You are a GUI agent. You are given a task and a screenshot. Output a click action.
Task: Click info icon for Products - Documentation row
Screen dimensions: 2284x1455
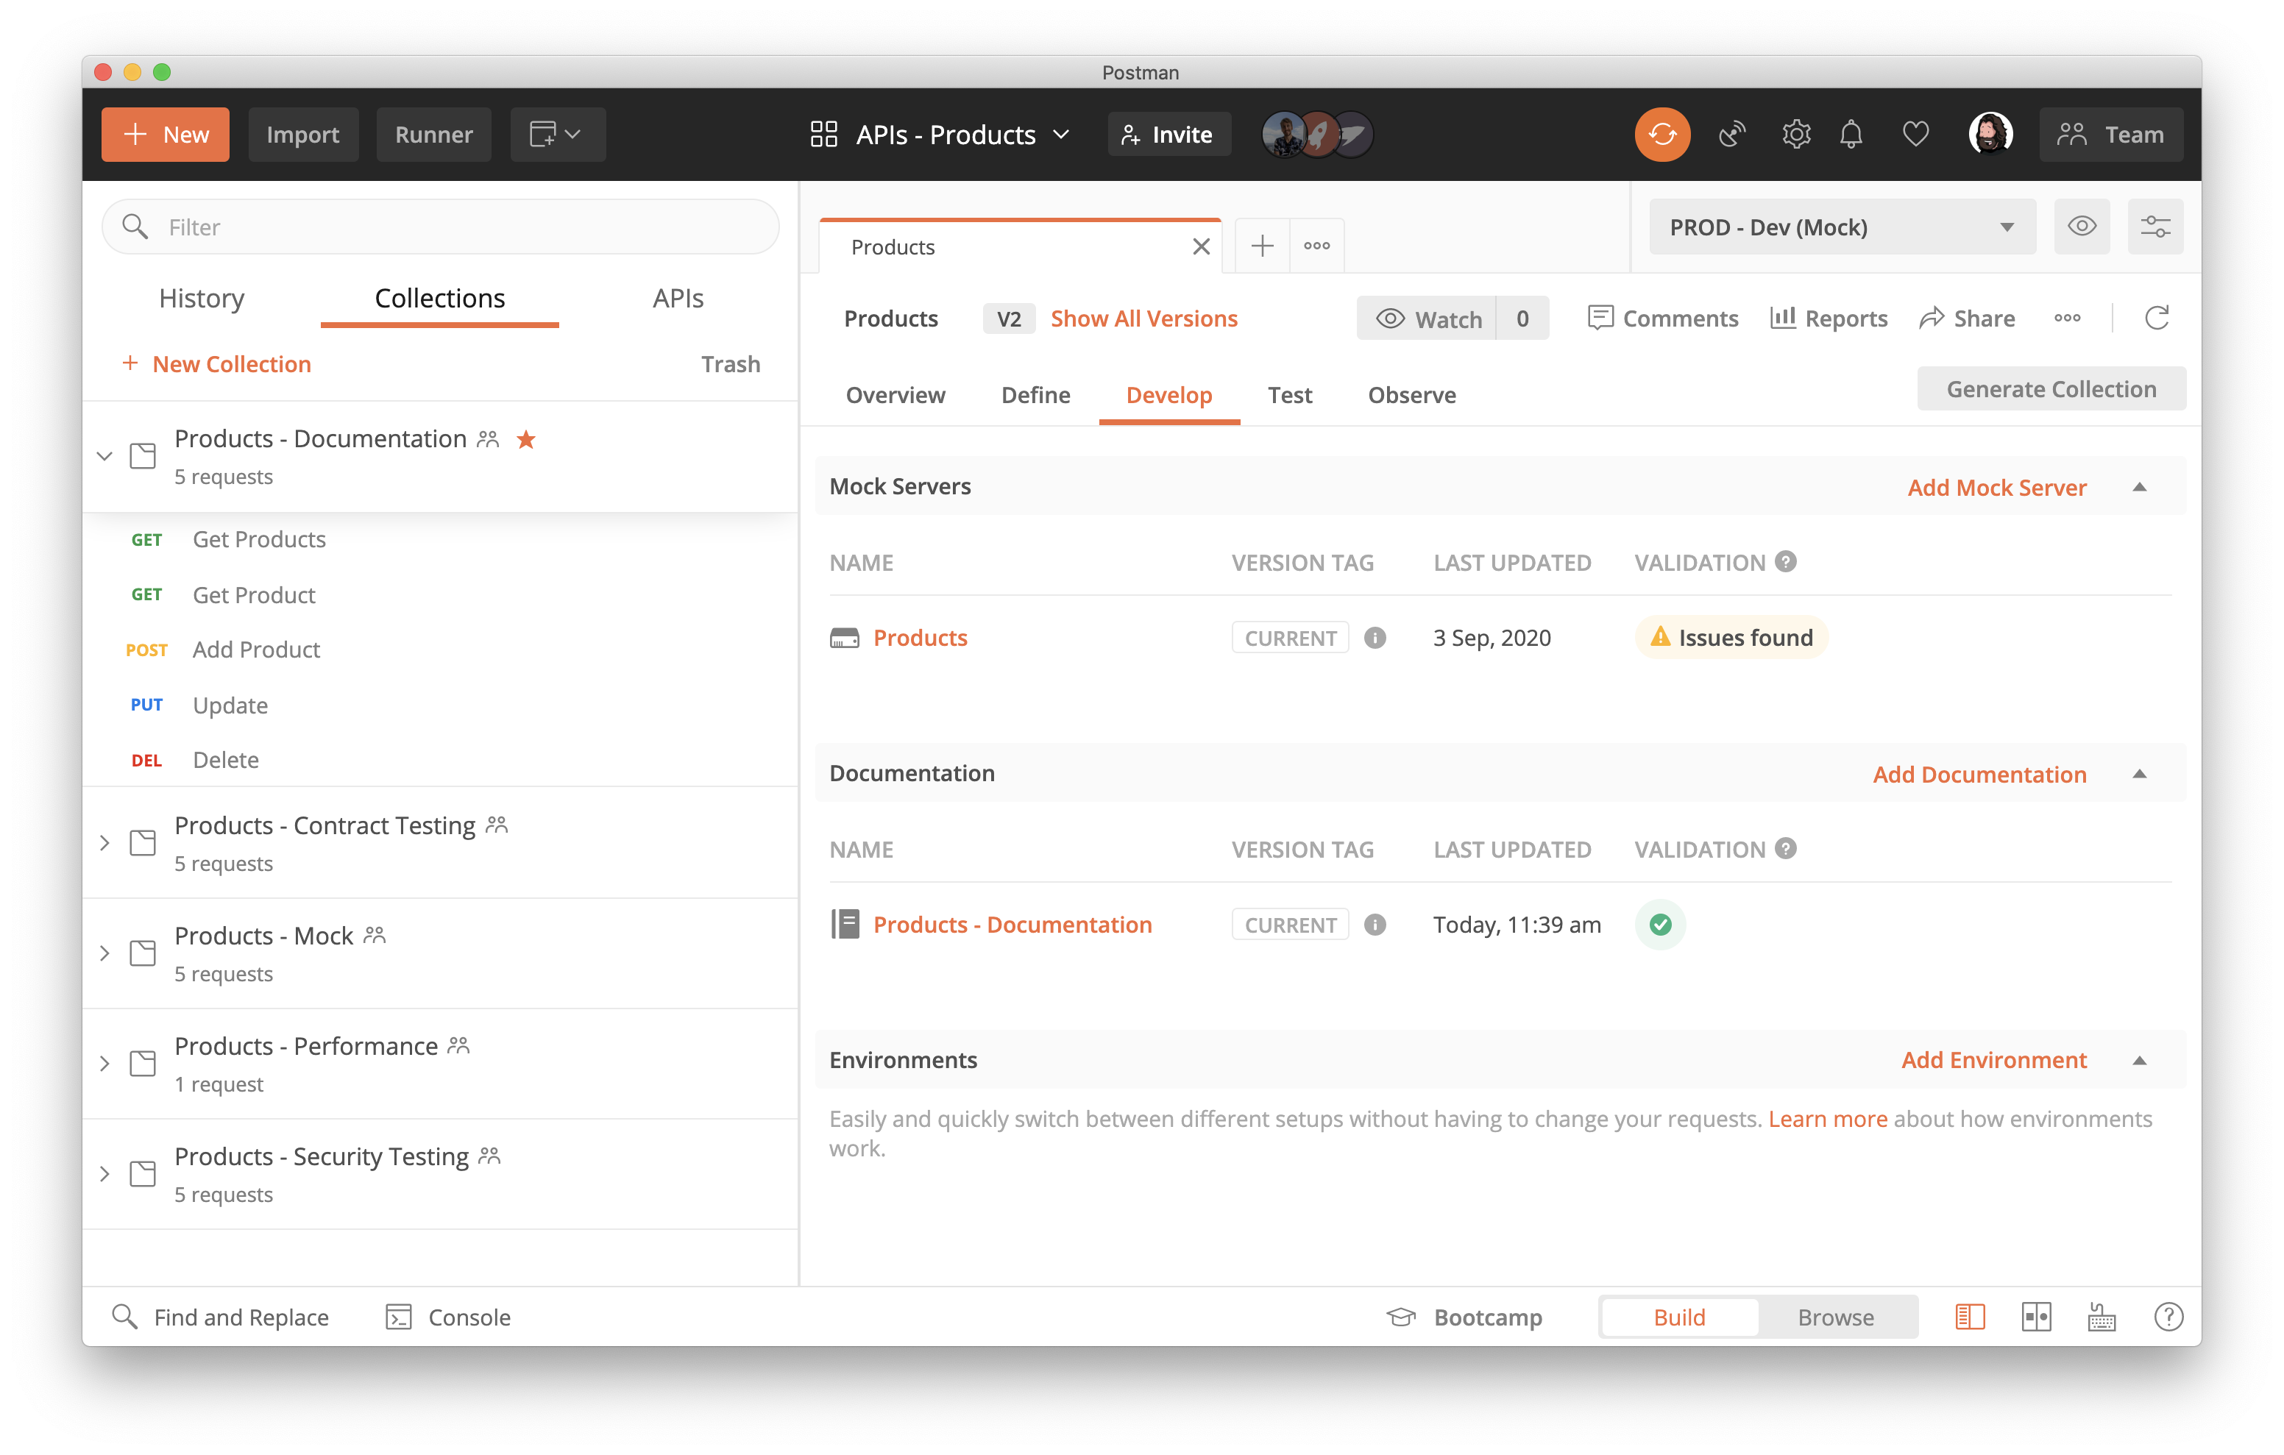click(x=1375, y=925)
